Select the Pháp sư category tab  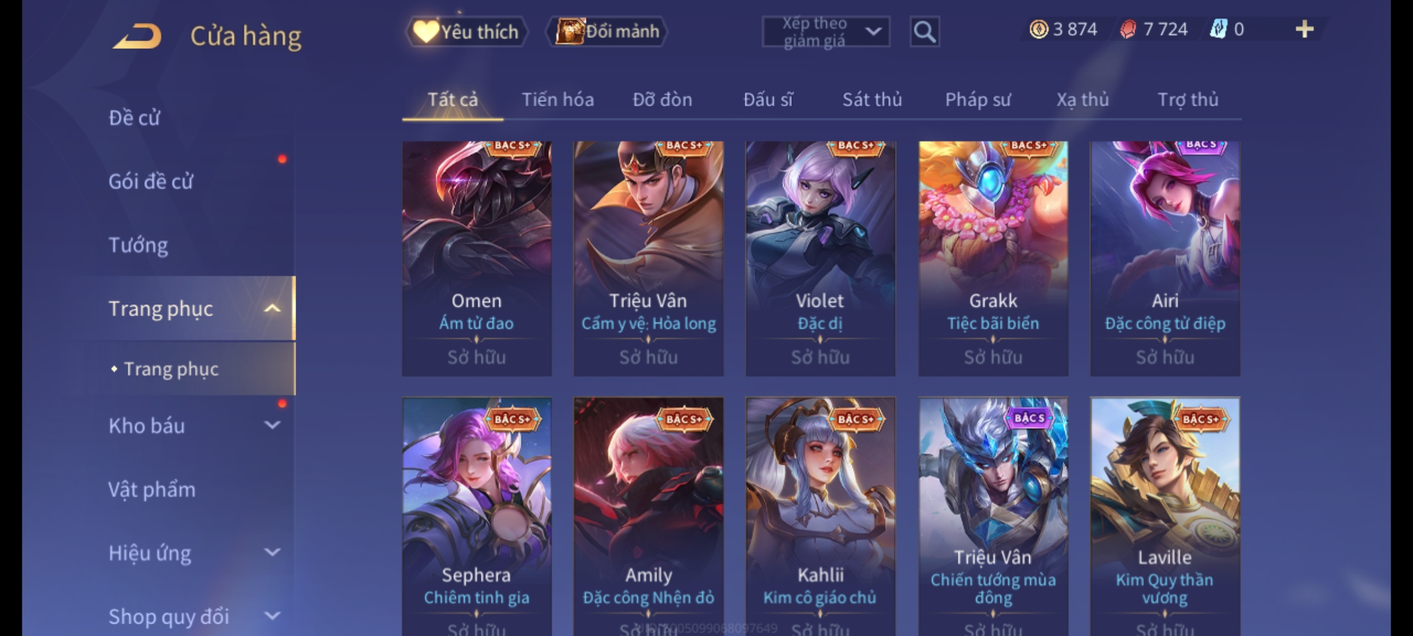978,100
